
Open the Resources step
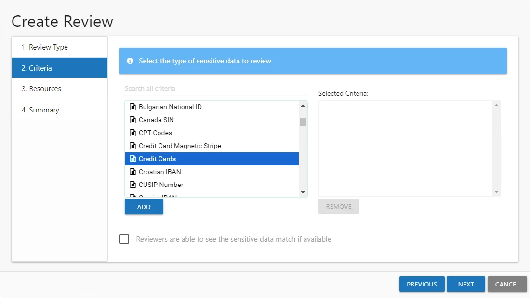tap(60, 88)
